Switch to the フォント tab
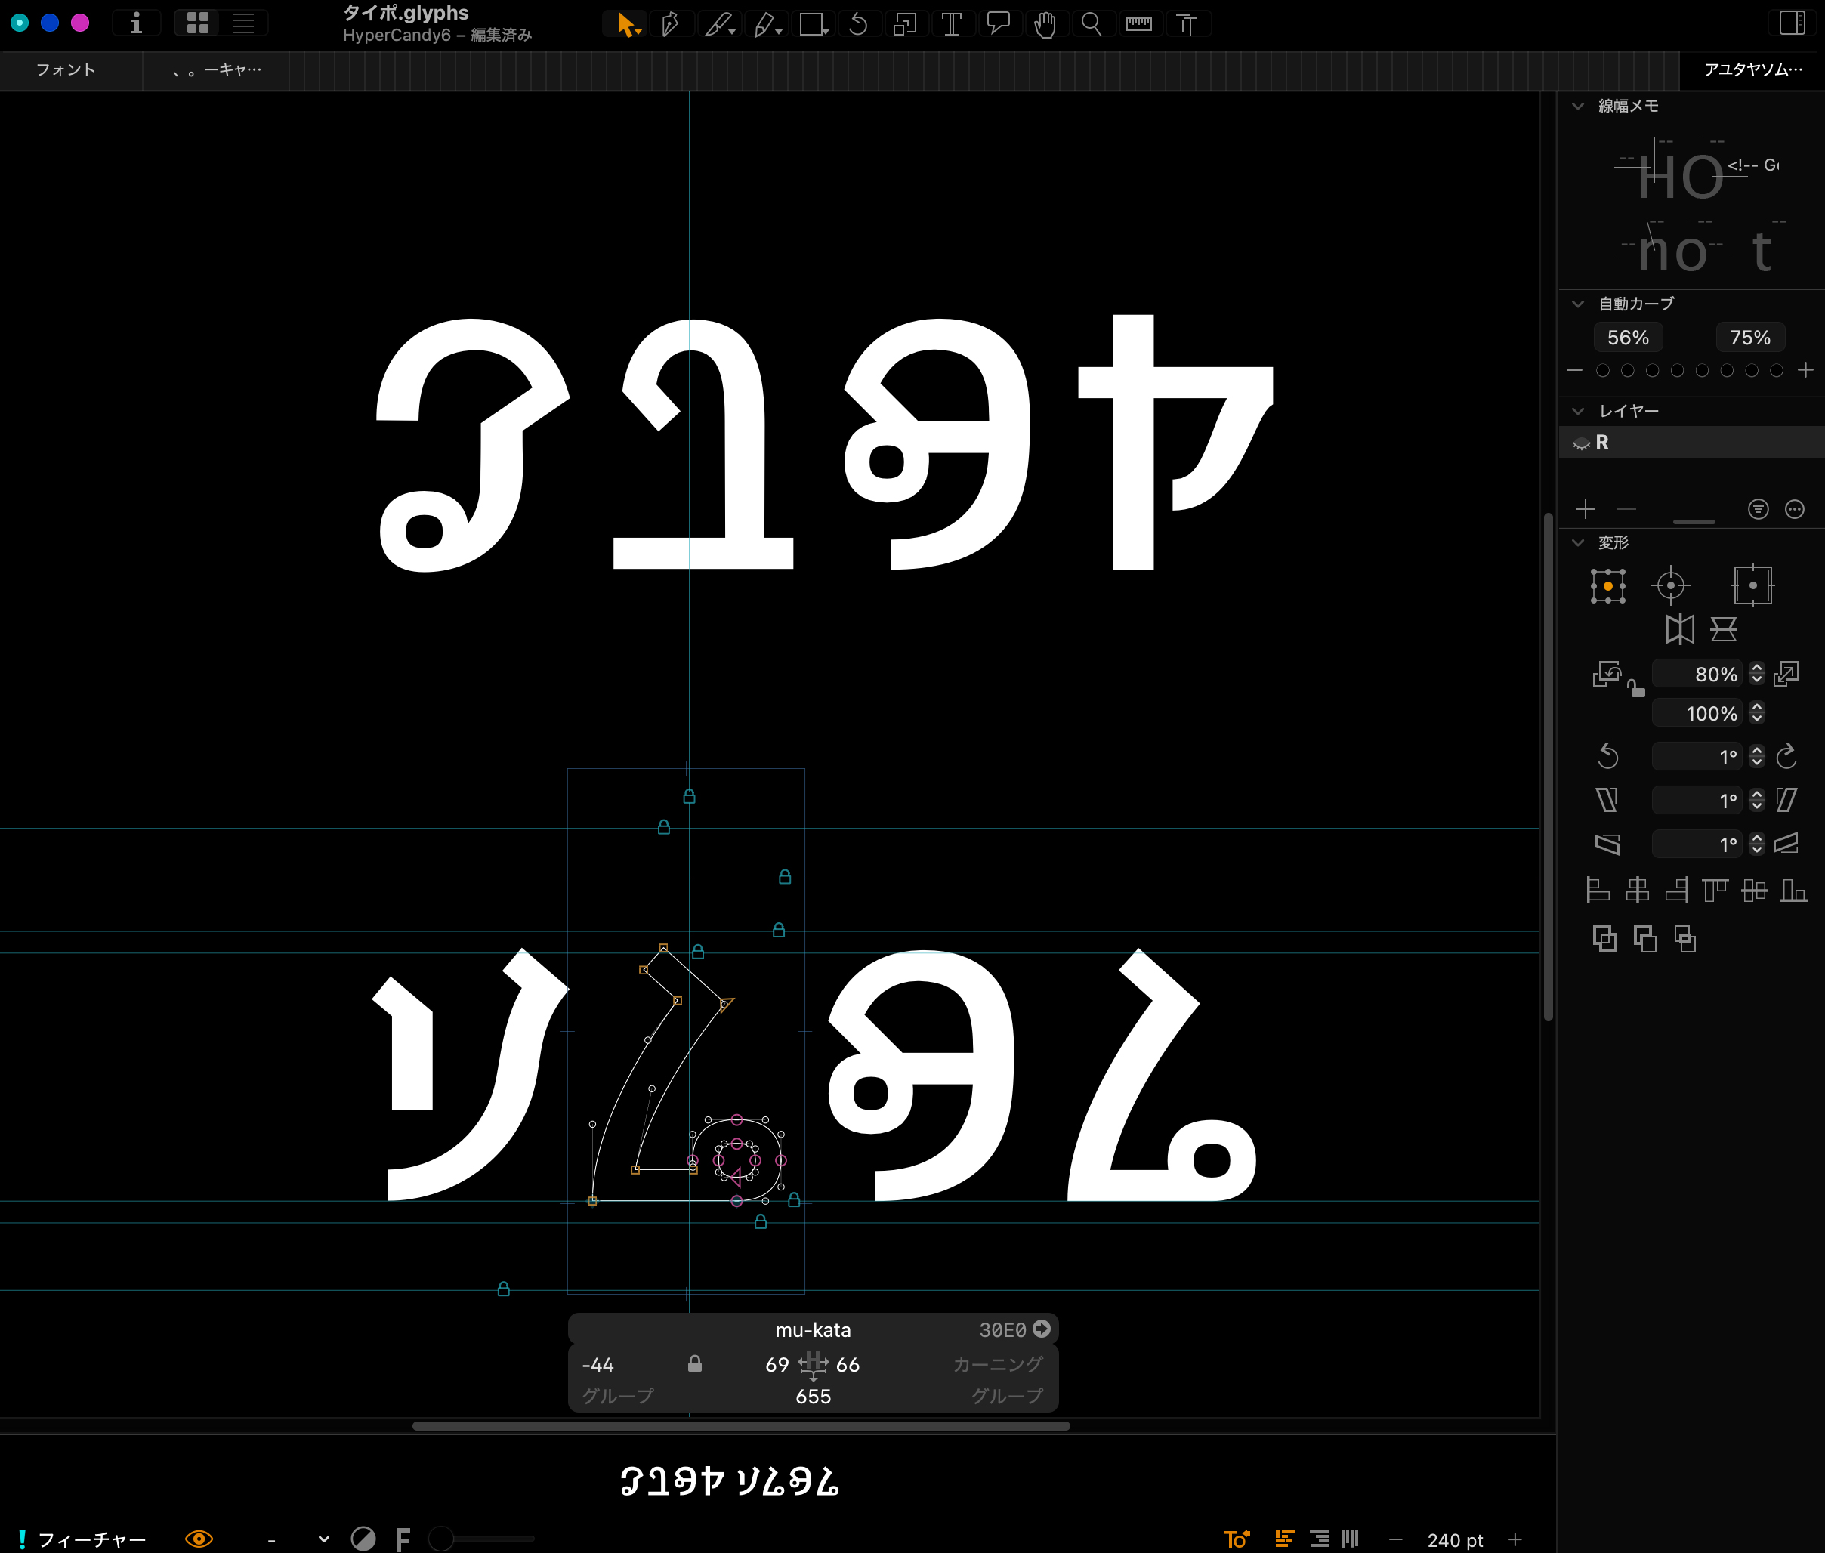The height and width of the screenshot is (1553, 1825). tap(66, 69)
